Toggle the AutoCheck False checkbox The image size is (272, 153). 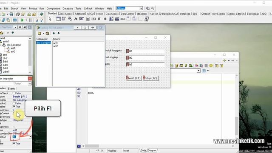(14, 93)
